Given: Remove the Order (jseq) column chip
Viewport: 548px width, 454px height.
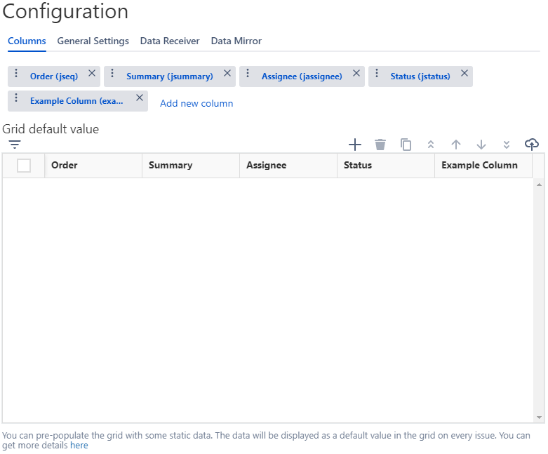Looking at the screenshot, I should (92, 73).
